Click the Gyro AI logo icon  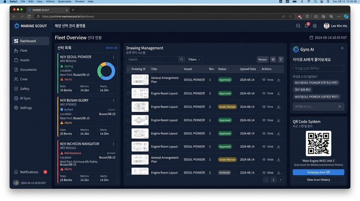(296, 49)
